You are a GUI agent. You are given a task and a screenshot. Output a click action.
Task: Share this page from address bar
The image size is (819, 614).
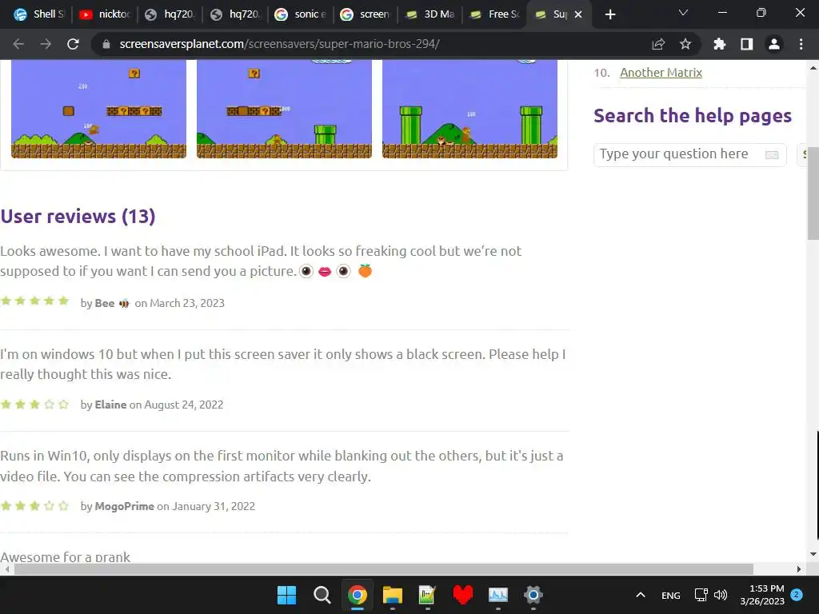tap(659, 44)
